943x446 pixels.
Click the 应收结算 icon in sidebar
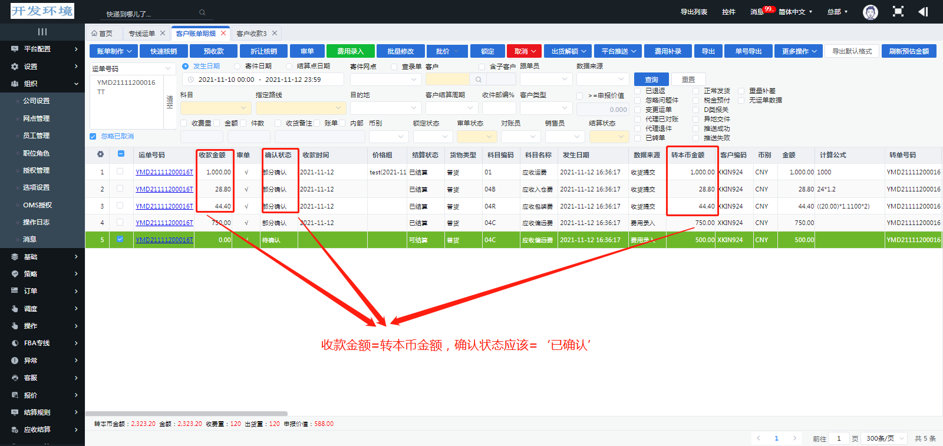(x=15, y=430)
